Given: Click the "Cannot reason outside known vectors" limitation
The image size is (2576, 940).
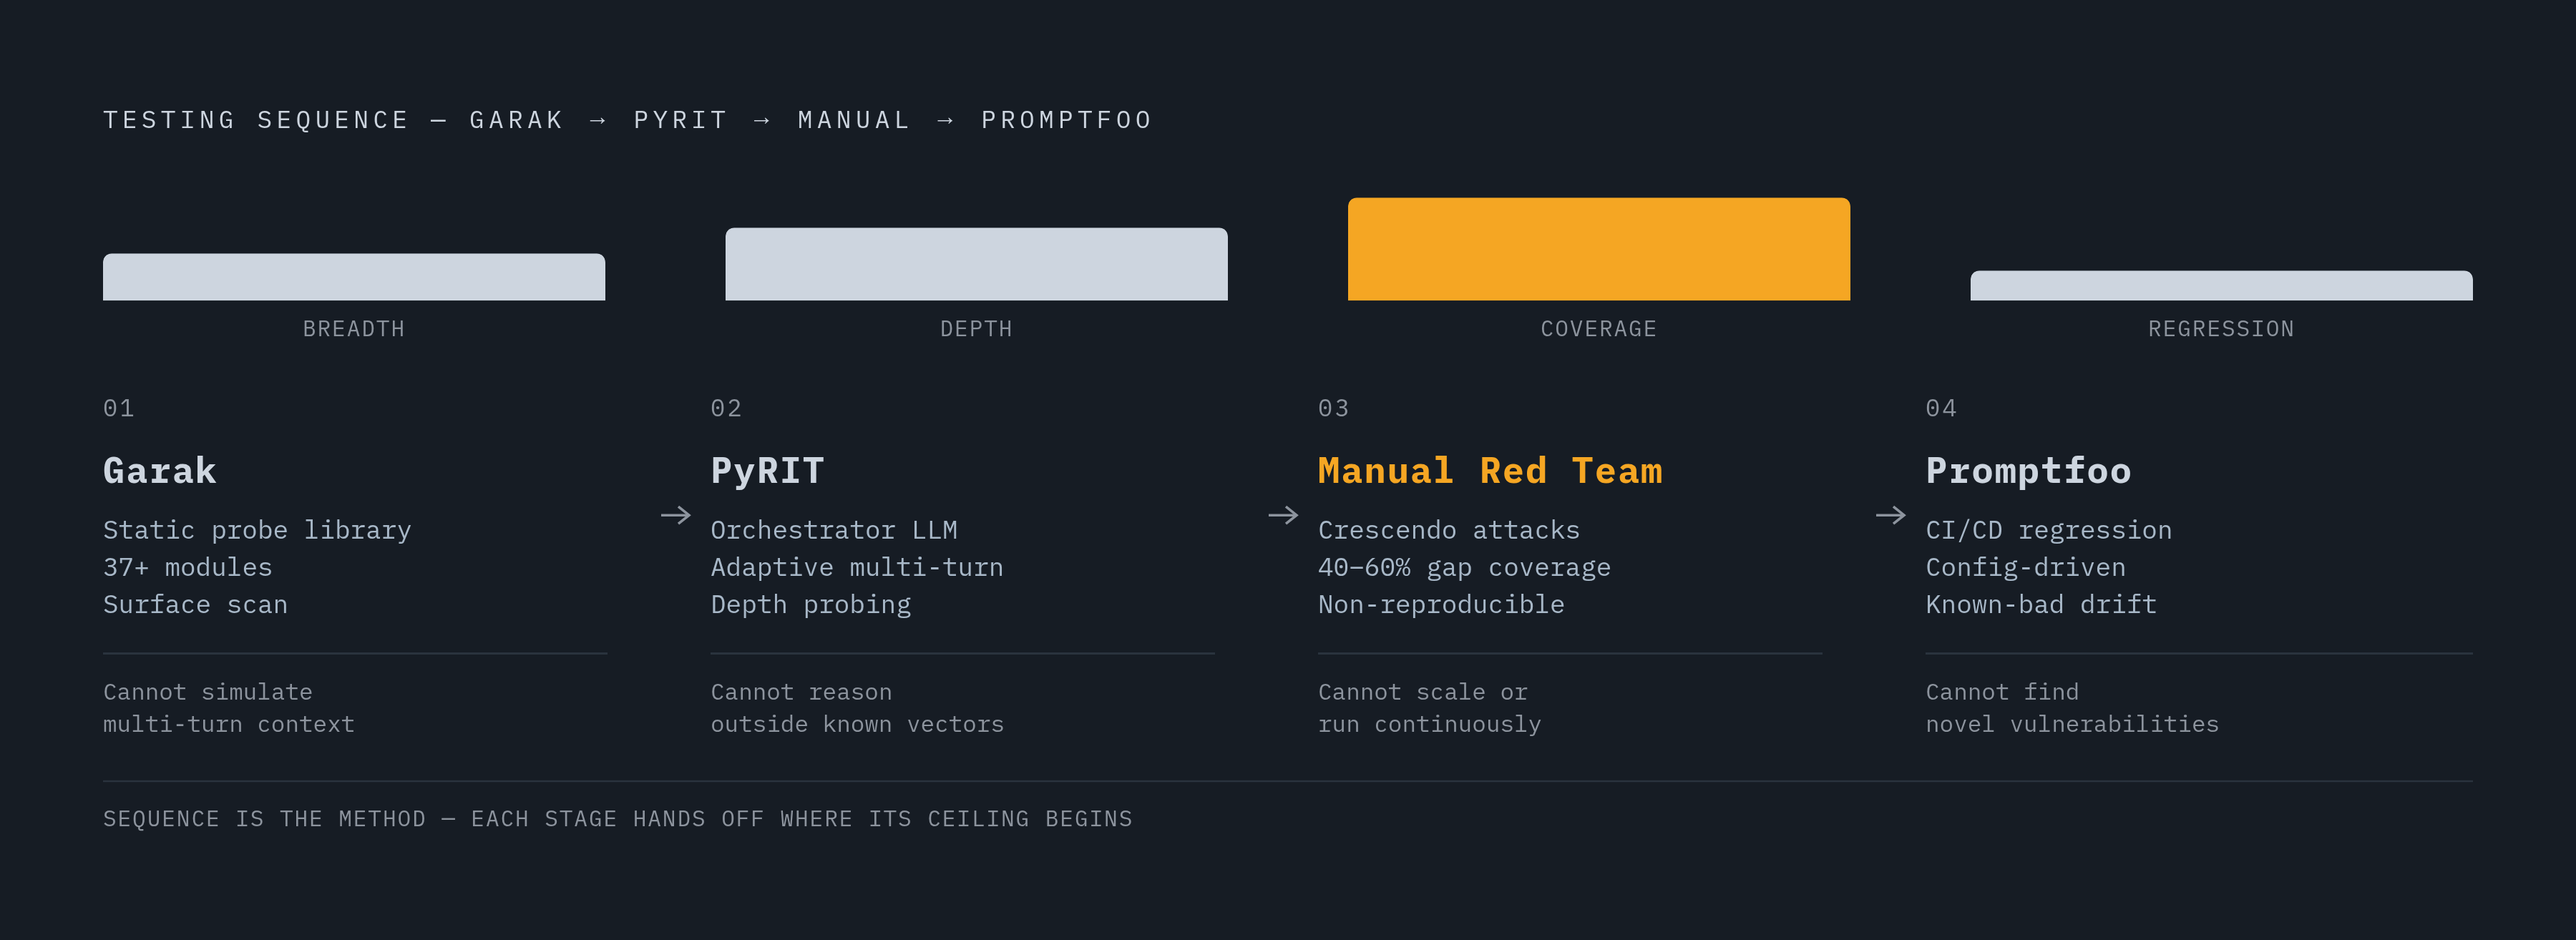Looking at the screenshot, I should point(857,708).
